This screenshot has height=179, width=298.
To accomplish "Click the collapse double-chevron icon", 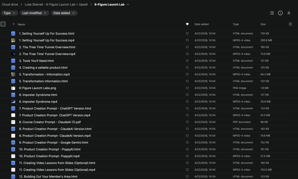I will pyautogui.click(x=289, y=13).
